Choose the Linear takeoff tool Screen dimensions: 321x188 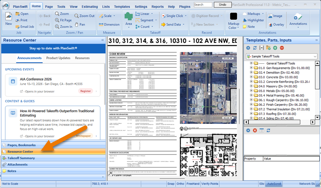(143, 14)
